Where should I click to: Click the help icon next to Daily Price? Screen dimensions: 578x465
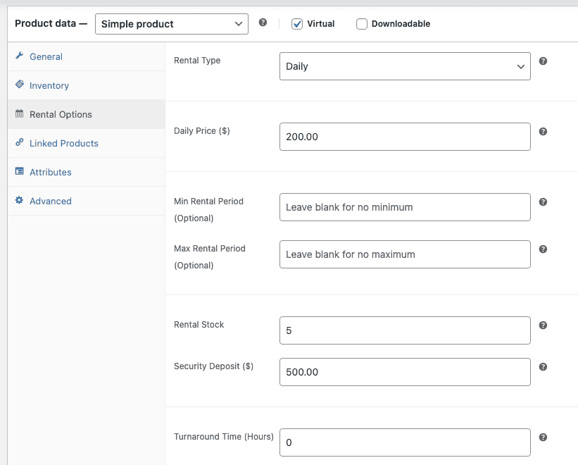point(543,132)
